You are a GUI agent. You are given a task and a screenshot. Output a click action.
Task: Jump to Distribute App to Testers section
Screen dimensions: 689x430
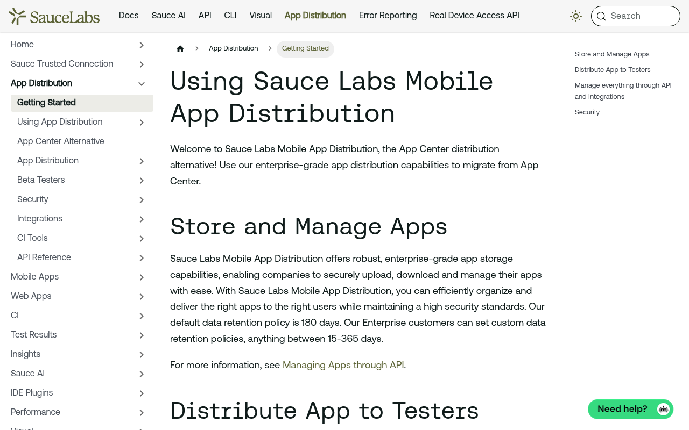(x=613, y=70)
